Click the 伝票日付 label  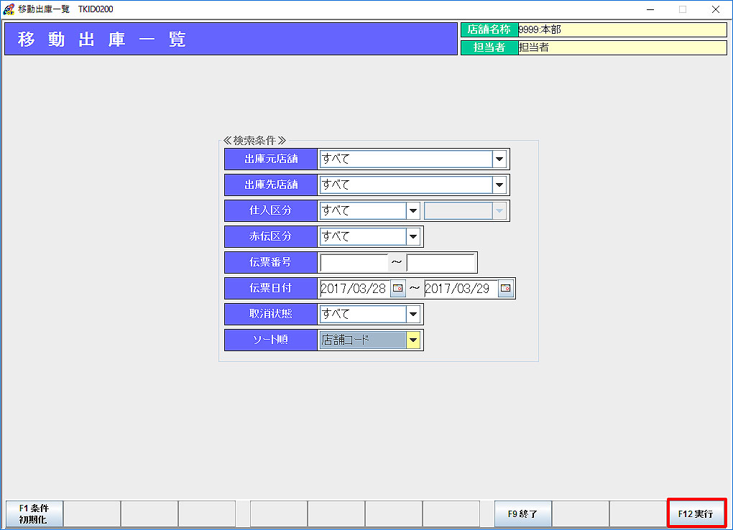pyautogui.click(x=271, y=289)
